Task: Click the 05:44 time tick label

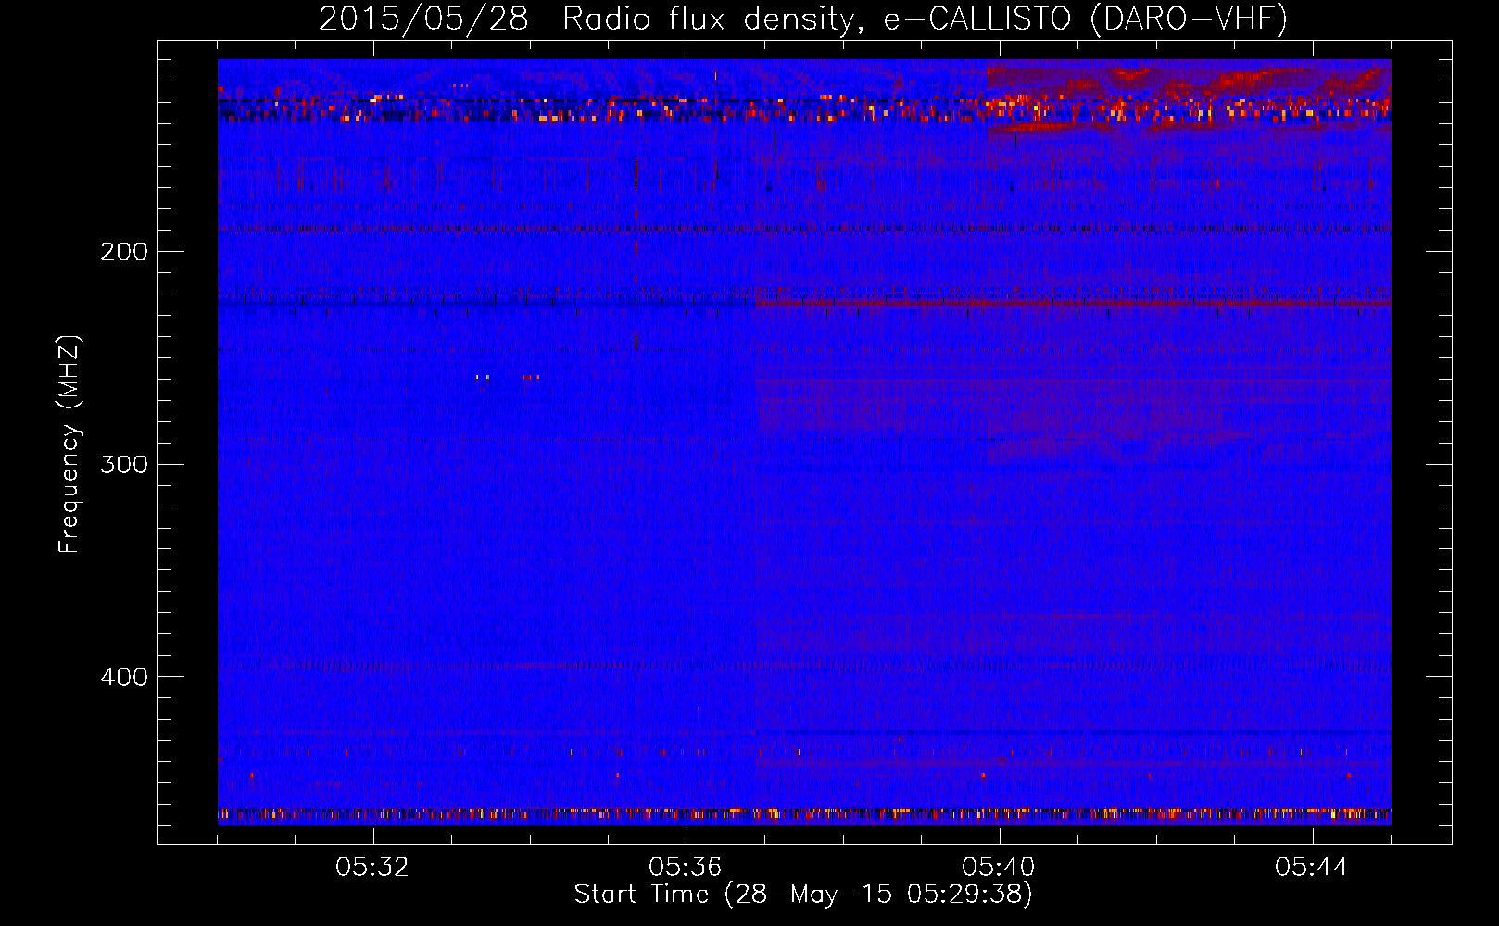Action: click(x=1312, y=868)
